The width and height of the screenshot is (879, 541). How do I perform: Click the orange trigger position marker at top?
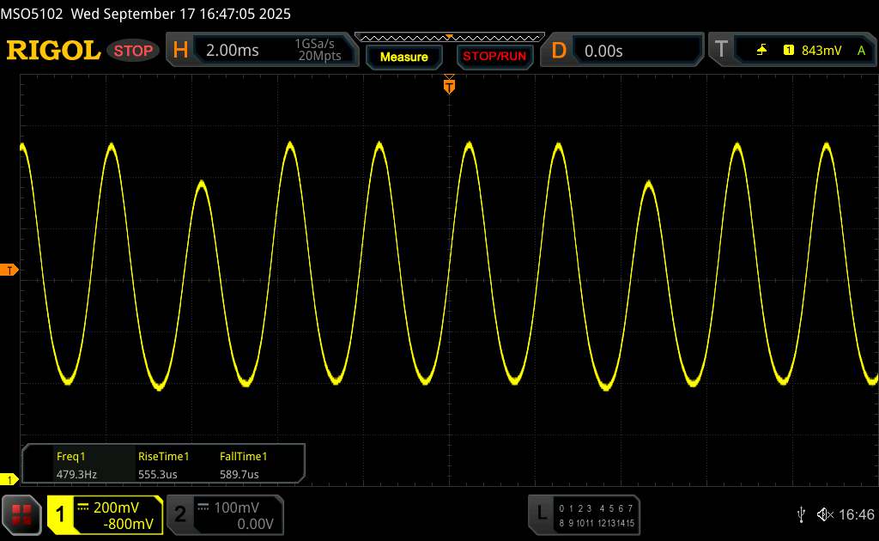pos(448,84)
